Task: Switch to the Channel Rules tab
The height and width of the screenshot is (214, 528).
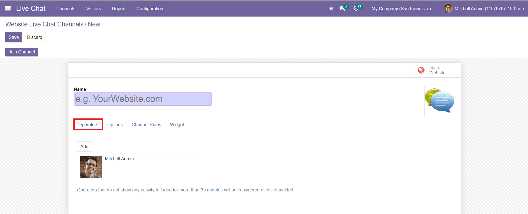Action: (146, 124)
